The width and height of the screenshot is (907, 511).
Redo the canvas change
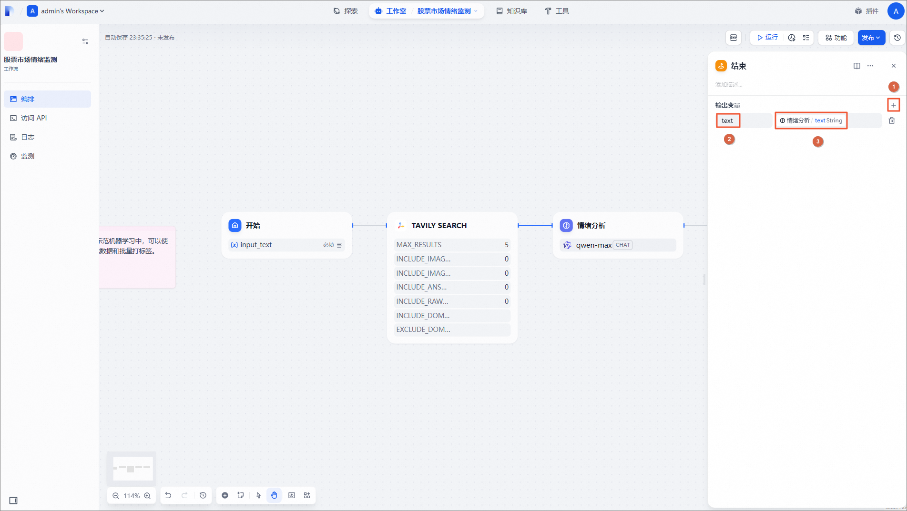pos(184,495)
